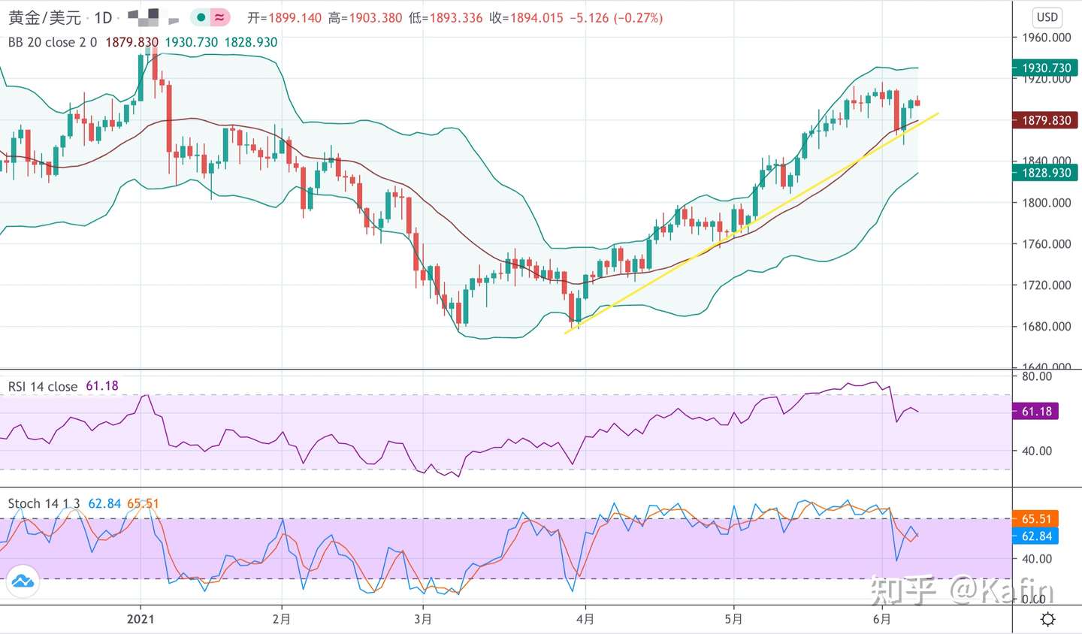This screenshot has height=634, width=1082.
Task: Click the 2021 date axis label
Action: coord(141,619)
